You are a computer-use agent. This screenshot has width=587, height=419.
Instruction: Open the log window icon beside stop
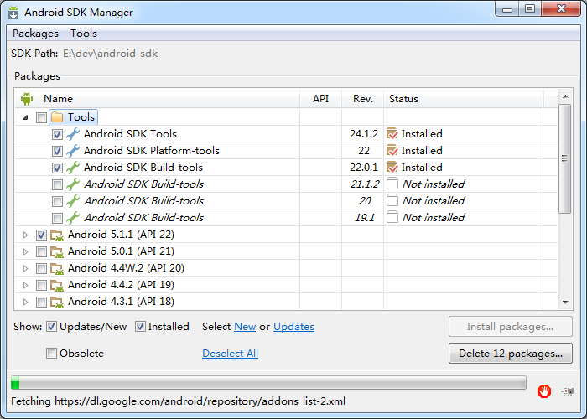[x=568, y=391]
